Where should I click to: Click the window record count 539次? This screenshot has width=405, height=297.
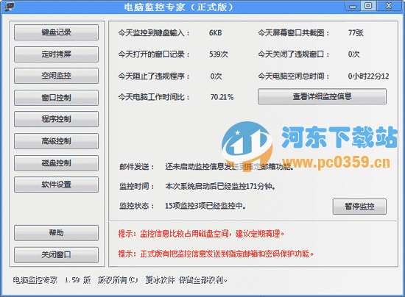pyautogui.click(x=219, y=54)
